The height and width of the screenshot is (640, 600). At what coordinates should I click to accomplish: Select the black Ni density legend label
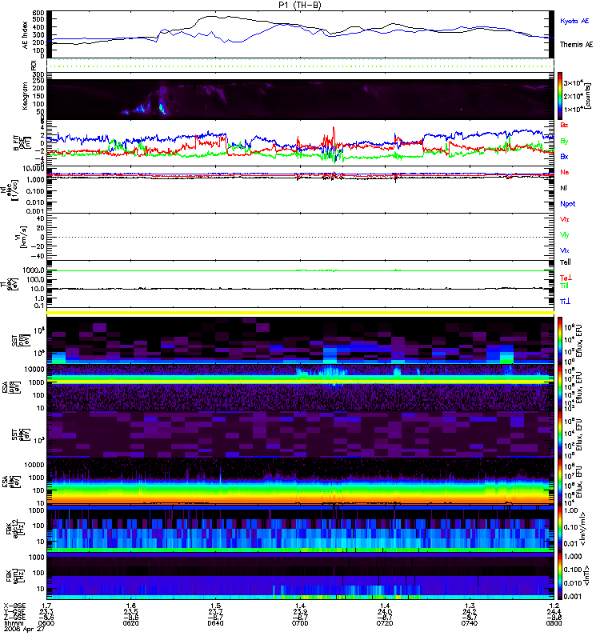tap(564, 188)
